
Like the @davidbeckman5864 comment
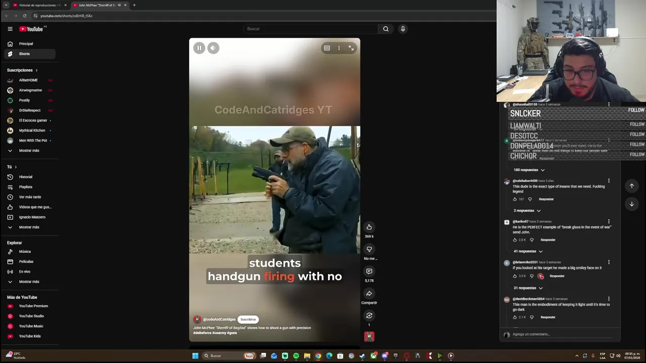tap(515, 317)
